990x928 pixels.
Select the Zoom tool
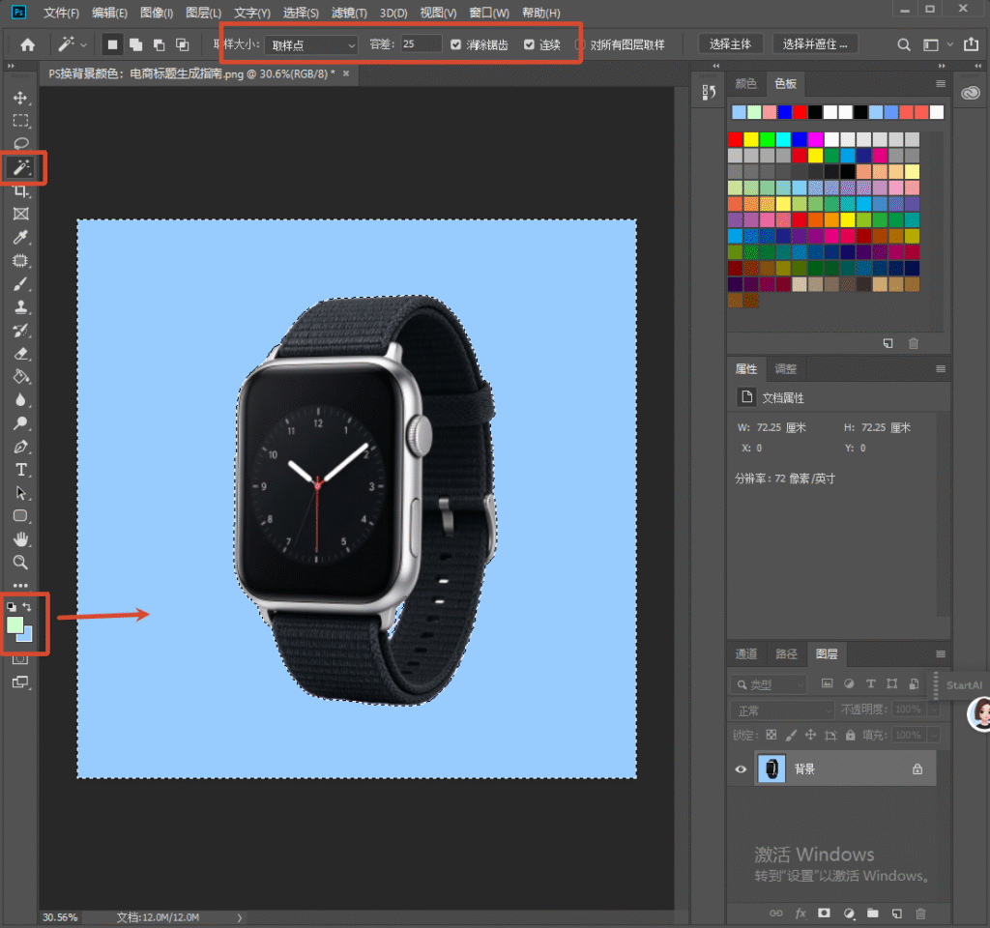(21, 562)
